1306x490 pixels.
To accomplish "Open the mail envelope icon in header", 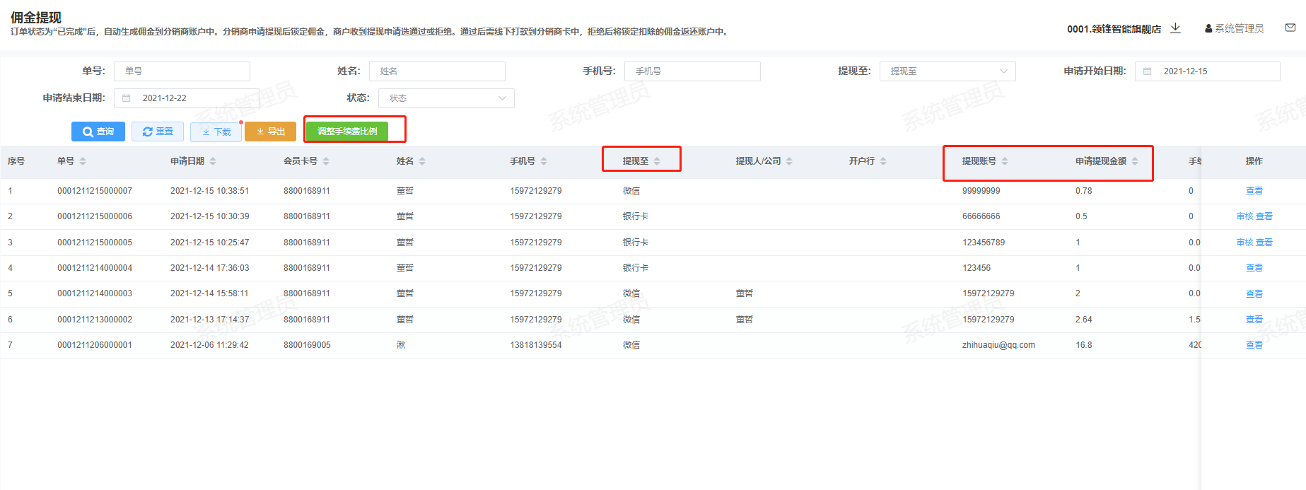I will (1290, 28).
